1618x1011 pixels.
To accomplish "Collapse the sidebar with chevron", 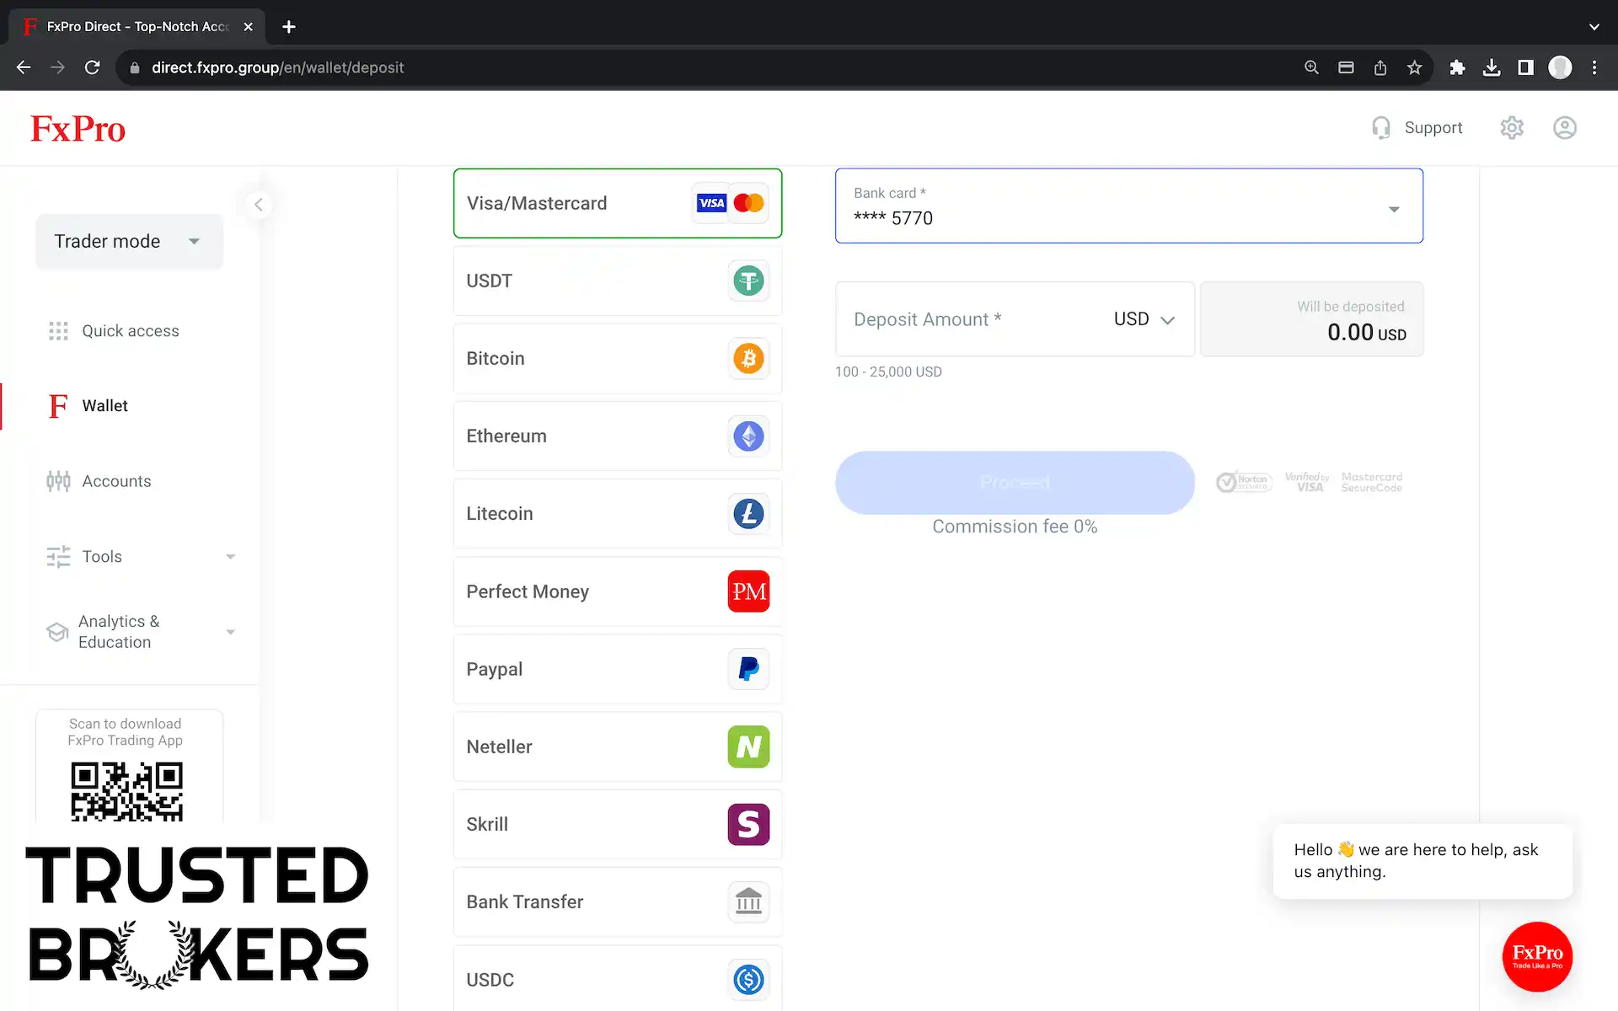I will point(259,205).
